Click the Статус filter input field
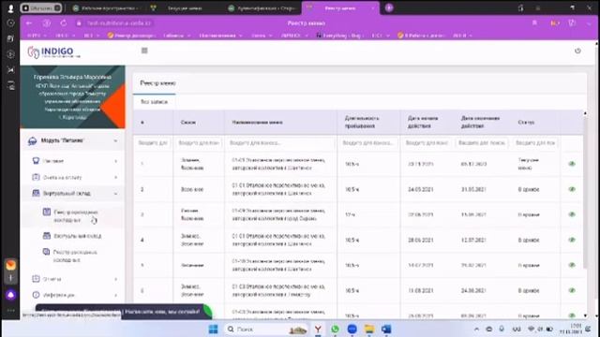 (535, 142)
